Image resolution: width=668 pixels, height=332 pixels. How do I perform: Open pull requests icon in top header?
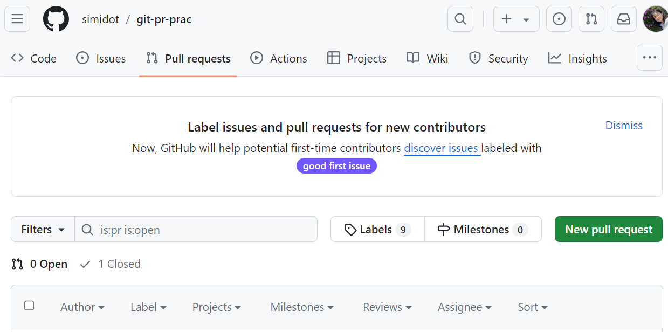click(x=591, y=19)
